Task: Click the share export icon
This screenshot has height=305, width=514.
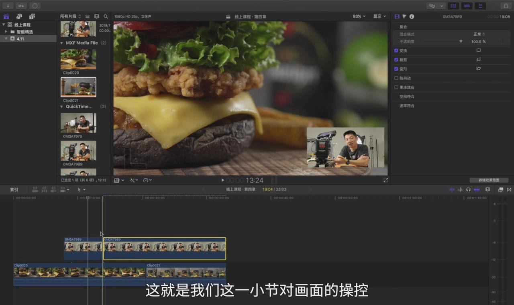Action: [506, 6]
